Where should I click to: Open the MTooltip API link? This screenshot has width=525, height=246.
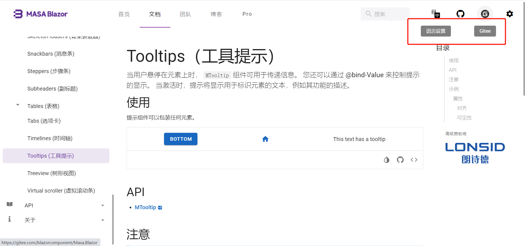pos(145,208)
